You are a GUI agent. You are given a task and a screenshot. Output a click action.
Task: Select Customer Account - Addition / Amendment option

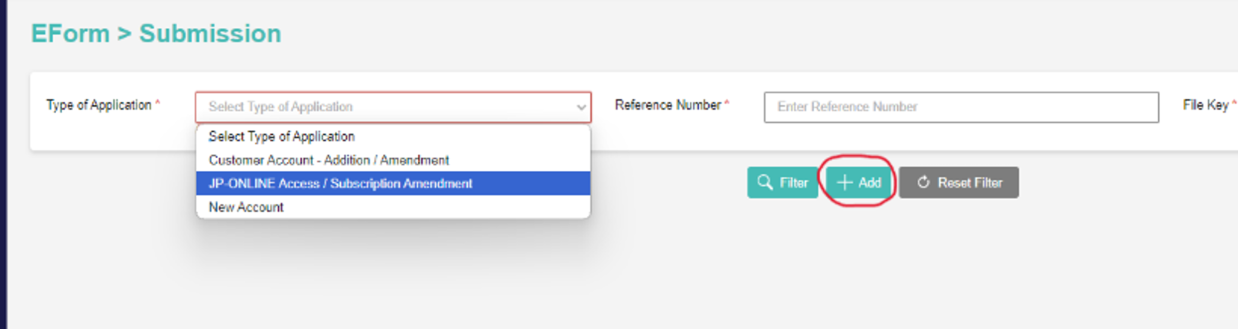pyautogui.click(x=329, y=160)
